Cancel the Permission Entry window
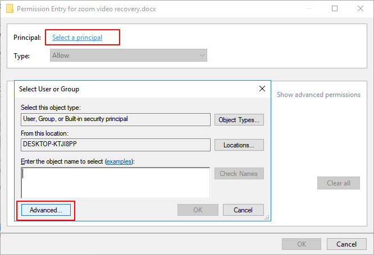The width and height of the screenshot is (374, 255). (346, 244)
